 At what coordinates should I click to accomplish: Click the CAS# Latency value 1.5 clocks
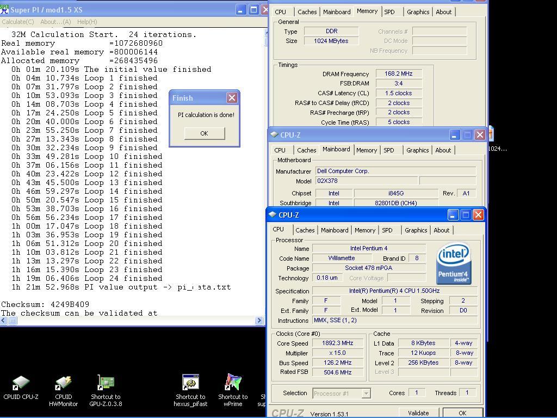[x=399, y=93]
